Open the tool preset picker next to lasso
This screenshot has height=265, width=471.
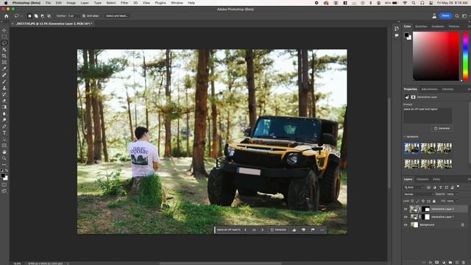click(x=18, y=16)
